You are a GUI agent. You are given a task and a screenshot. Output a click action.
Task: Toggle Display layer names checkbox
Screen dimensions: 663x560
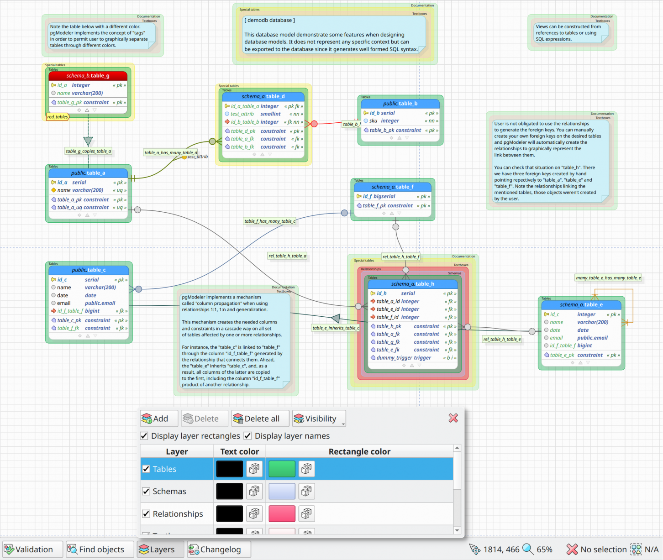pos(247,436)
